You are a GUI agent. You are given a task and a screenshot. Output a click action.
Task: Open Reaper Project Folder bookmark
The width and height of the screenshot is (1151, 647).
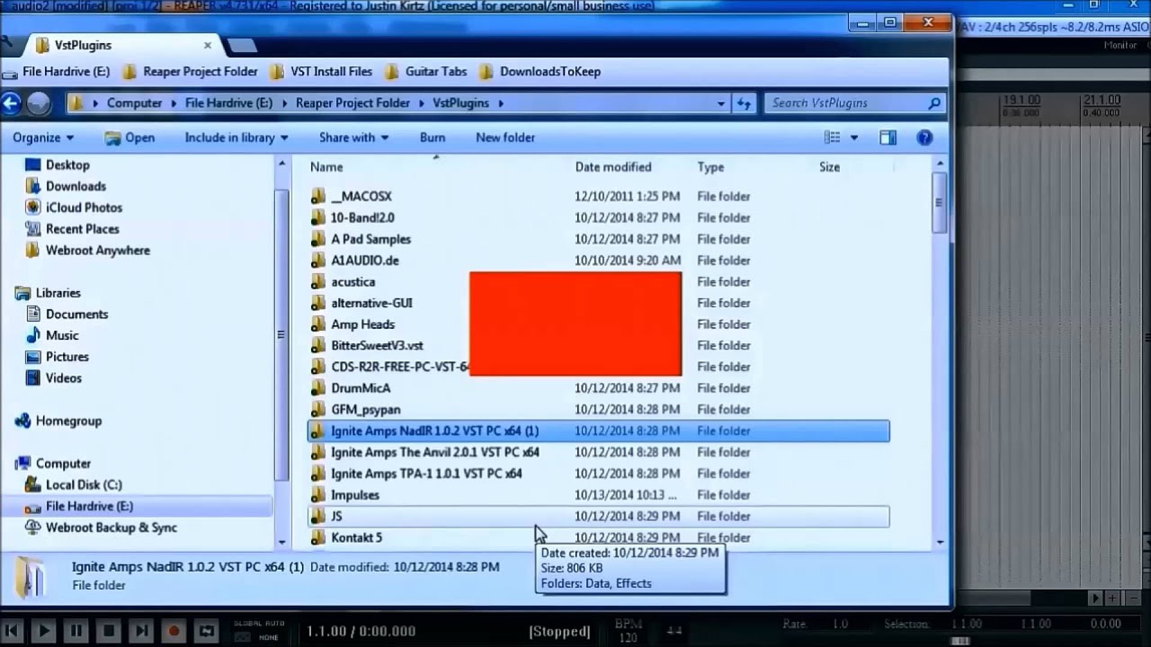(190, 72)
